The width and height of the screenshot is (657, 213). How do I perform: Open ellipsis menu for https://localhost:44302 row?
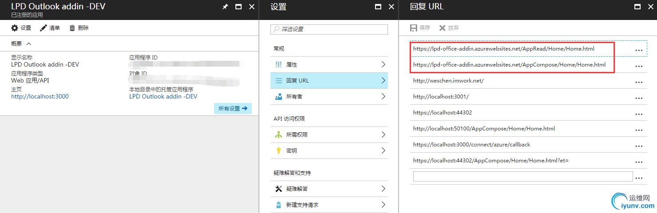(x=639, y=114)
